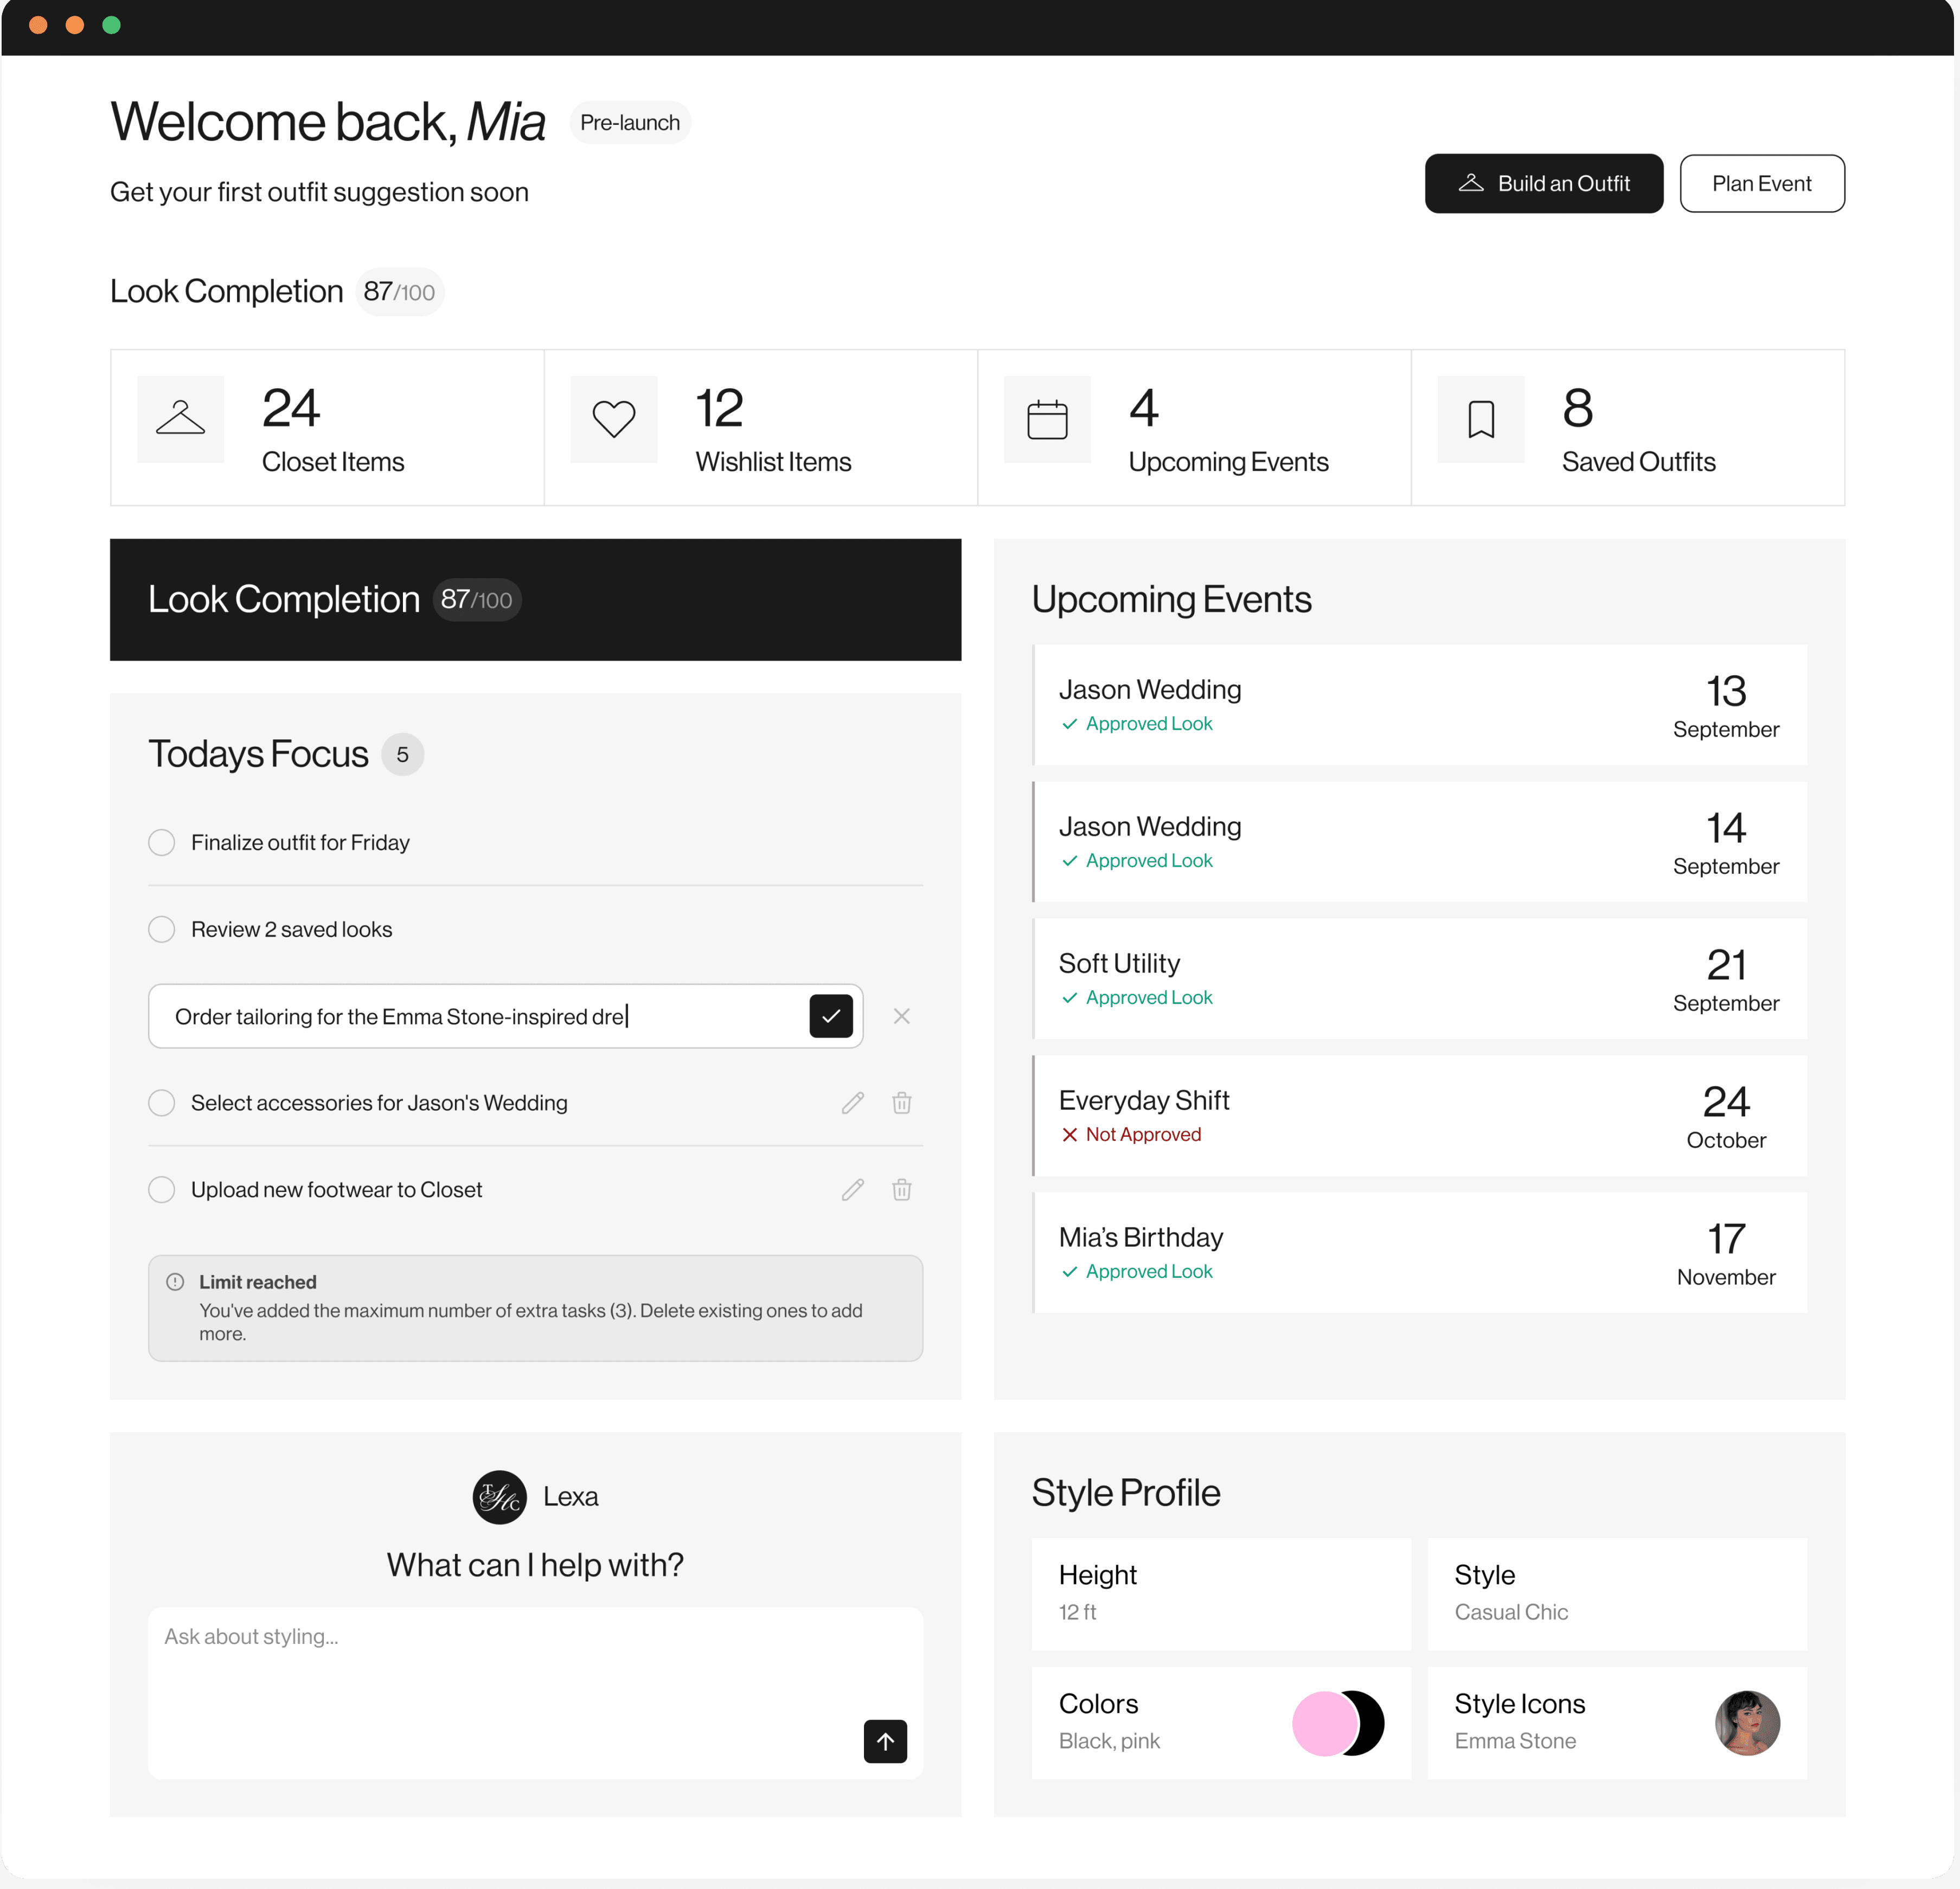
Task: Click the calendar Upcoming Events icon
Action: click(1047, 419)
